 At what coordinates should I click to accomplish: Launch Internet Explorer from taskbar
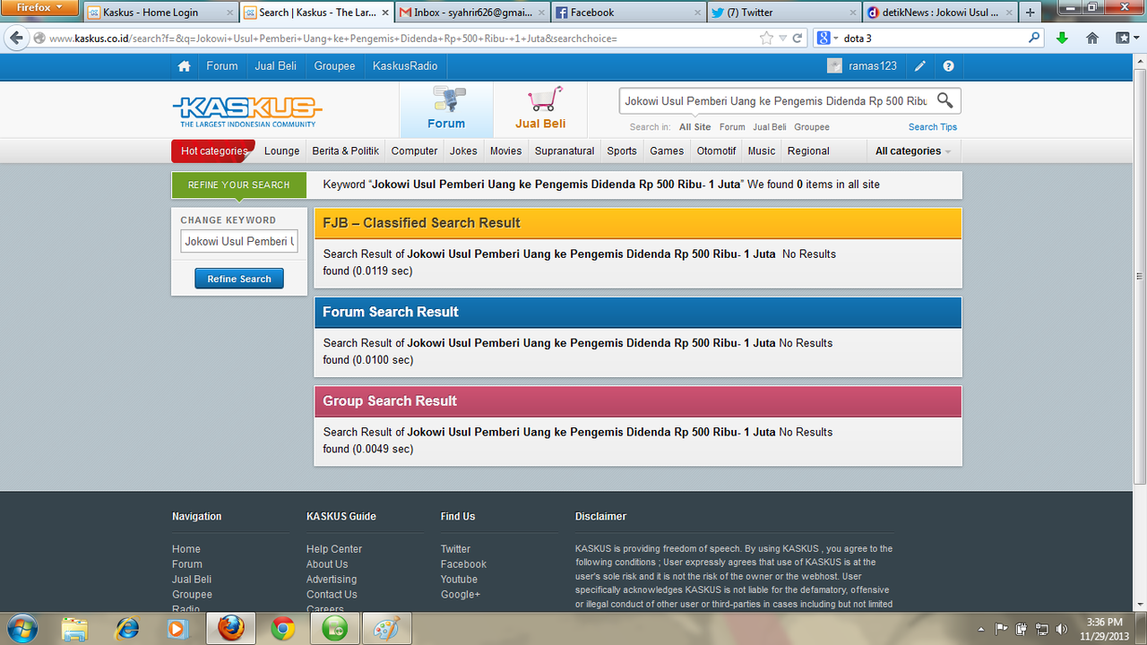(127, 629)
